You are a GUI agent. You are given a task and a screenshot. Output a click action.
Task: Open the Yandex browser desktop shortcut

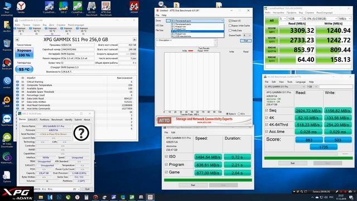21,7
